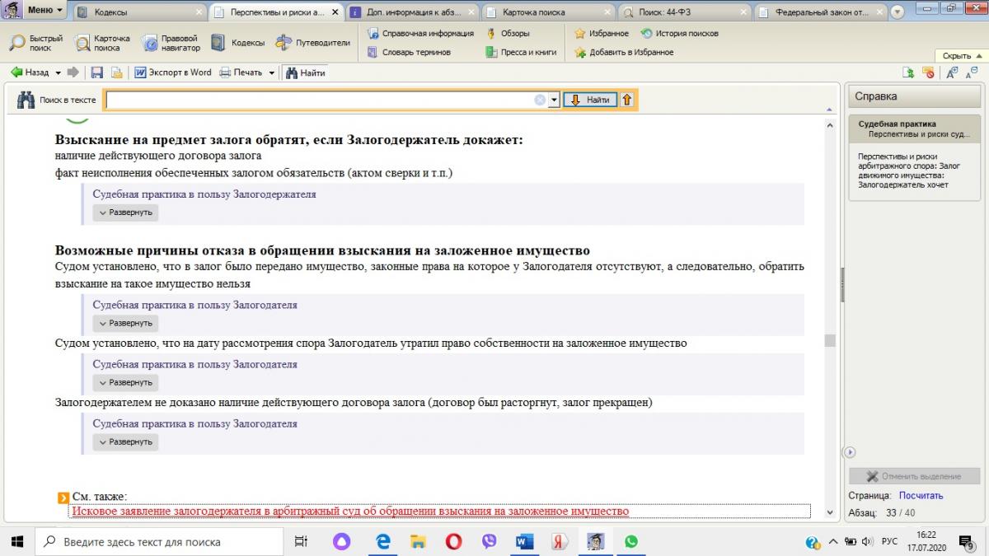989x556 pixels.
Task: Expand the last Развернуть section for Залогодателя
Action: [125, 442]
